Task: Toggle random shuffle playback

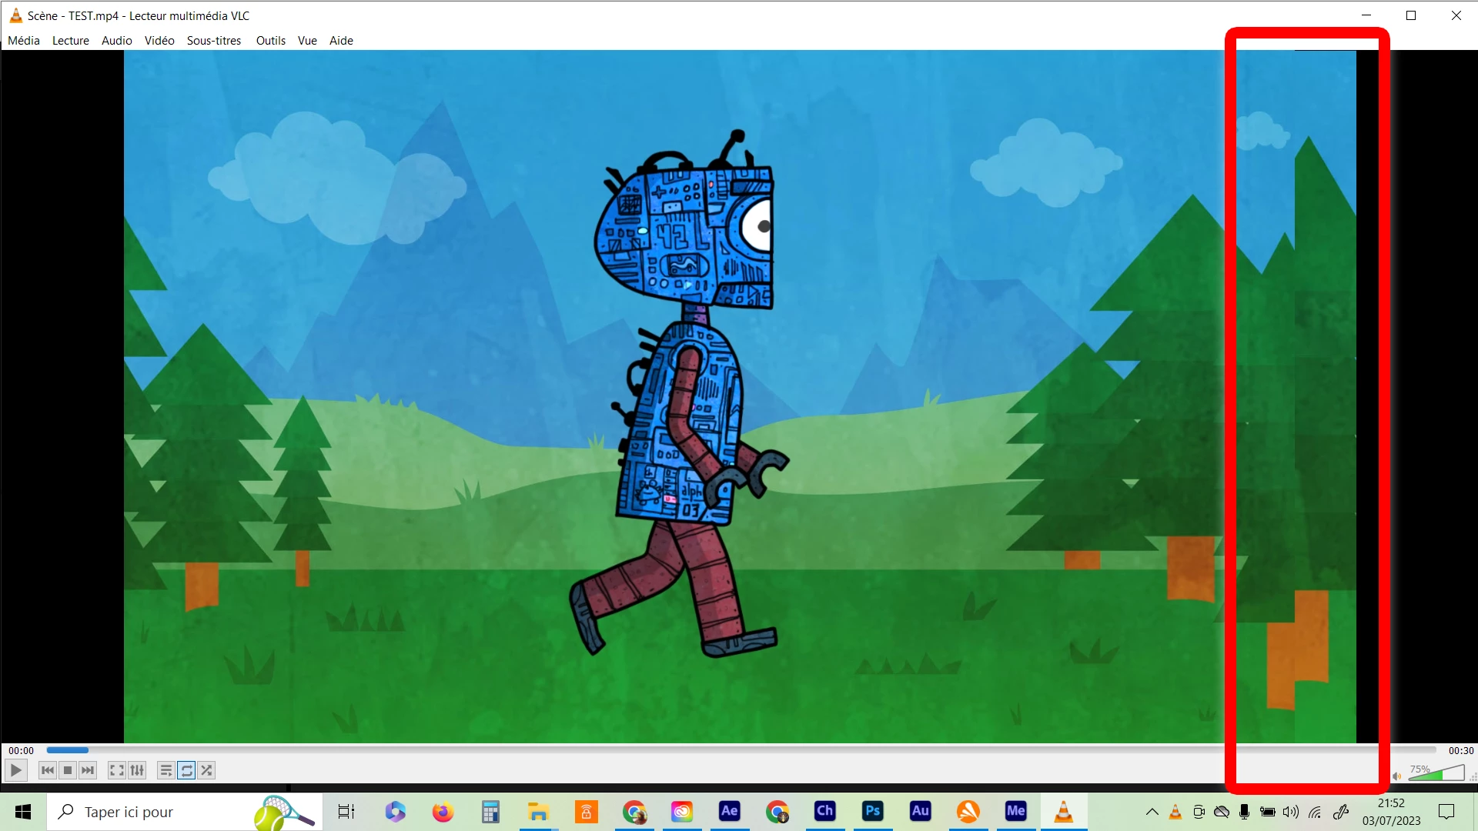Action: pos(206,770)
